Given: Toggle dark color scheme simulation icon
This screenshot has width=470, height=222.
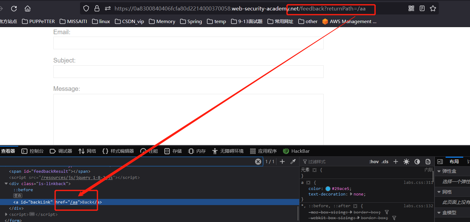Looking at the screenshot, I should coord(417,162).
